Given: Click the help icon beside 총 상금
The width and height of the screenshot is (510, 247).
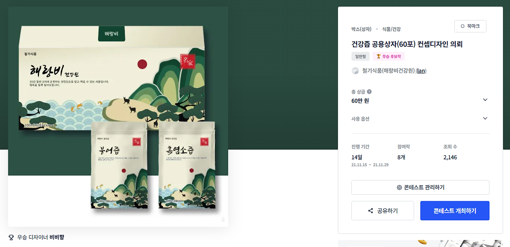Looking at the screenshot, I should [x=369, y=92].
